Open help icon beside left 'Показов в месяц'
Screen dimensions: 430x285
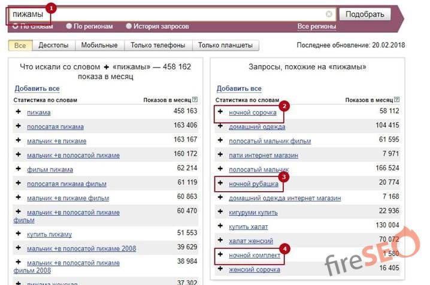tap(195, 100)
